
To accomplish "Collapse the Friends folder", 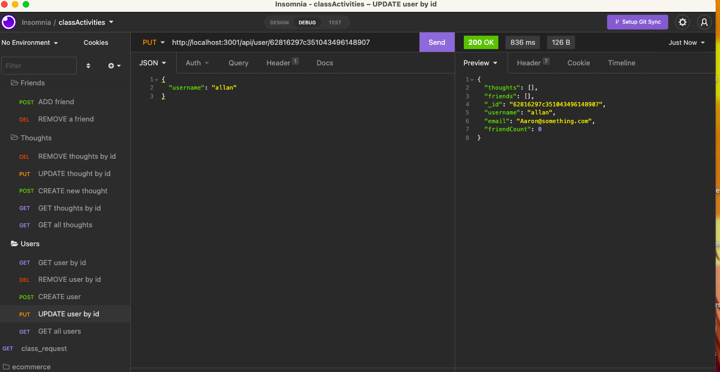I will pos(15,83).
